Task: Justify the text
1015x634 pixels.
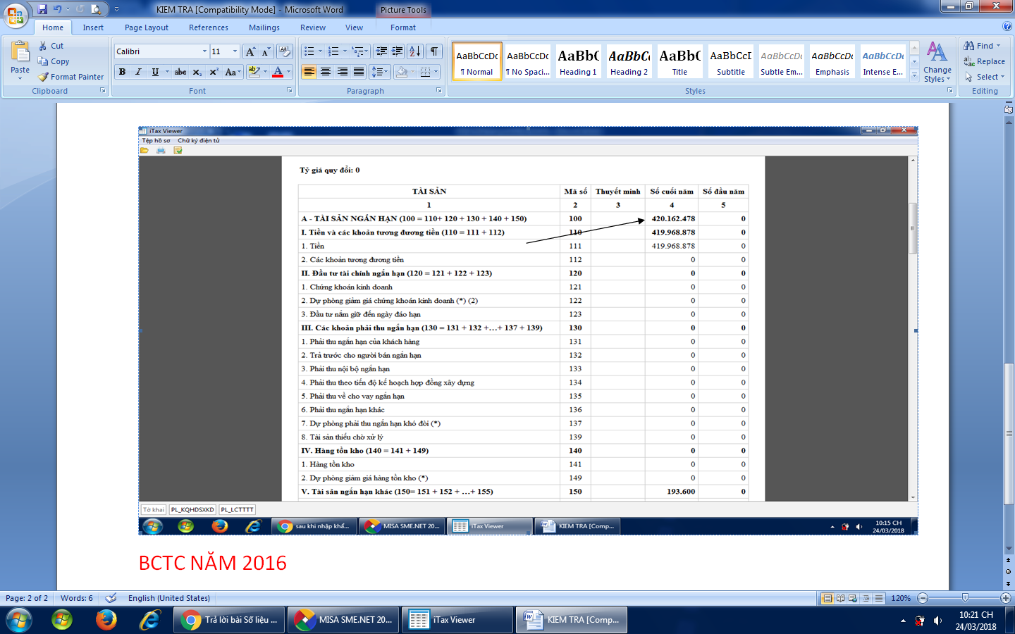Action: [x=359, y=72]
